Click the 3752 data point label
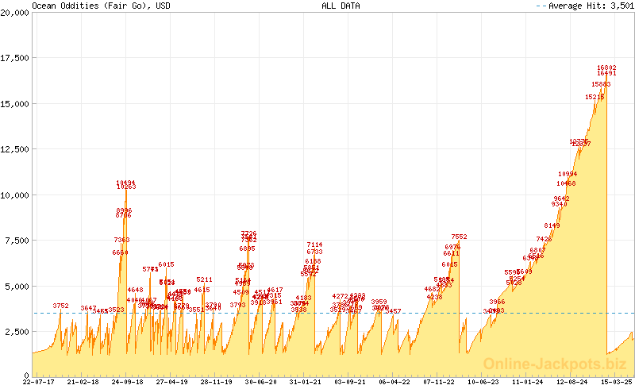The width and height of the screenshot is (635, 389). point(61,306)
